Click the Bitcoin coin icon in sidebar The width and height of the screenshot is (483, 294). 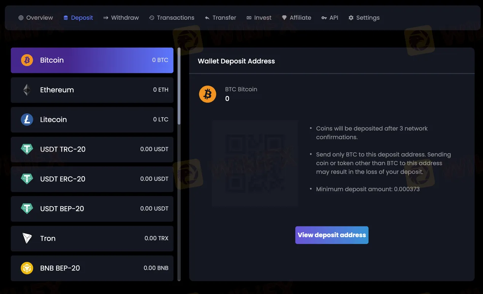coord(27,60)
